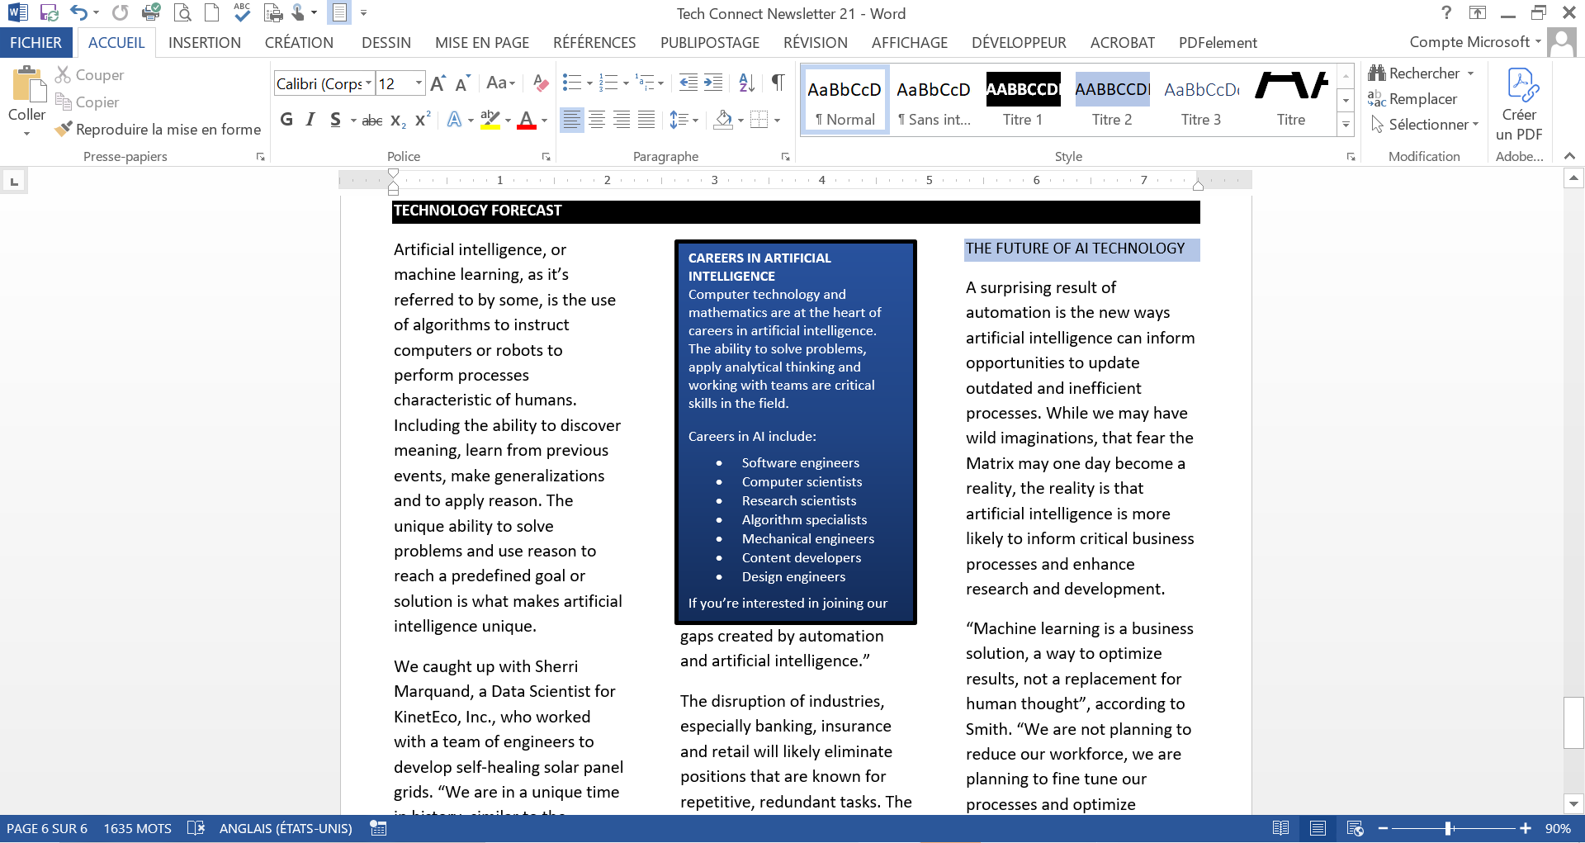
Task: Click the align right icon
Action: 622,120
